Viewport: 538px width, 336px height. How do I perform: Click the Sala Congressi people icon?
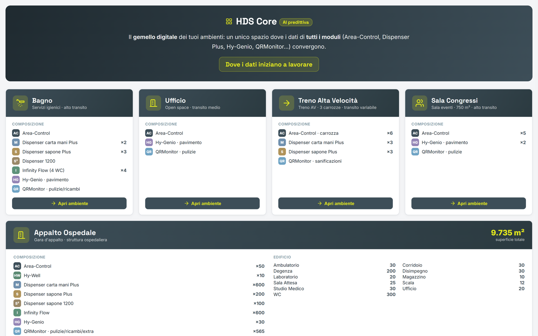pos(420,103)
